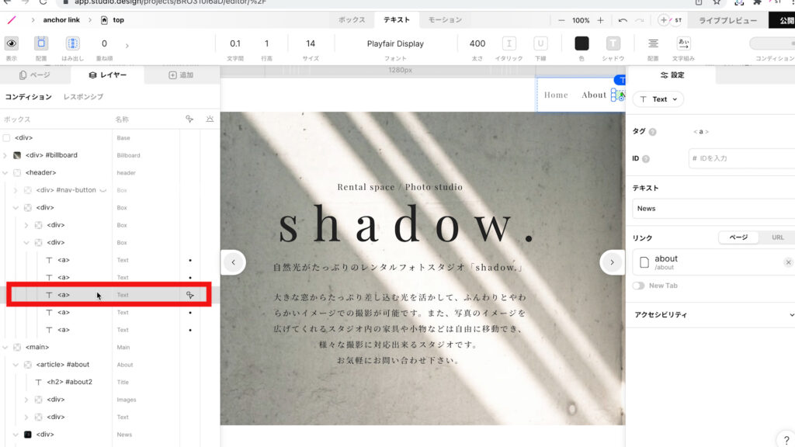Switch to the ボックス tab
Image resolution: width=795 pixels, height=447 pixels.
pyautogui.click(x=352, y=19)
